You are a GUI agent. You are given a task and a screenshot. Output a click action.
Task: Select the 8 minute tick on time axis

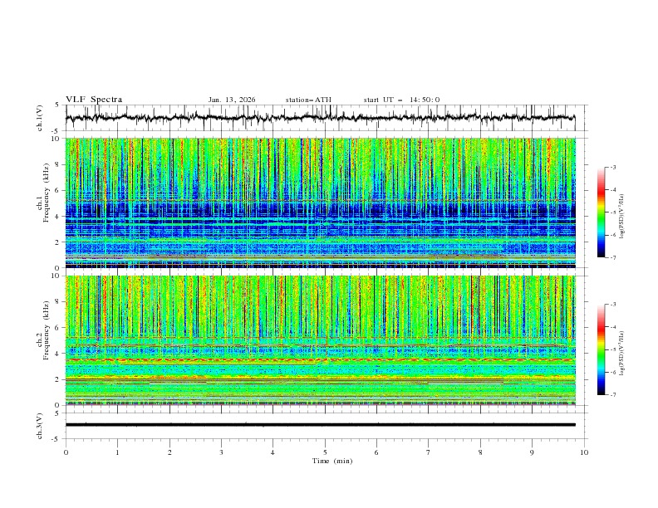point(480,452)
